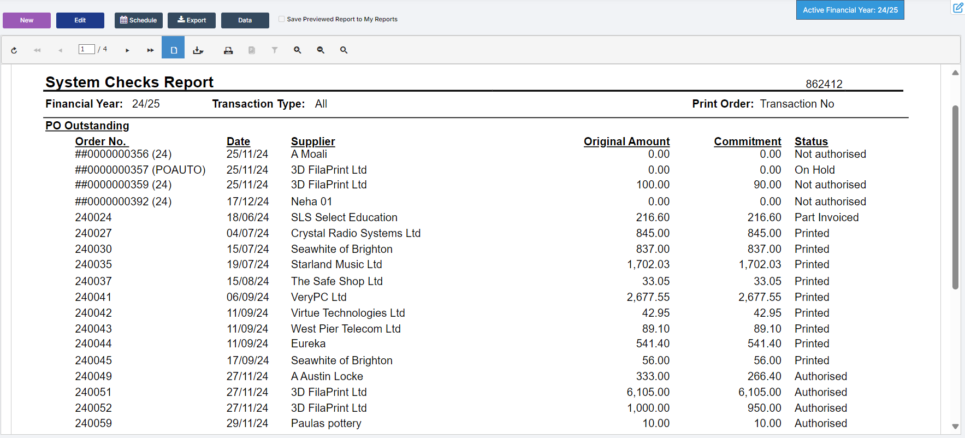Click the page number input box

point(86,49)
